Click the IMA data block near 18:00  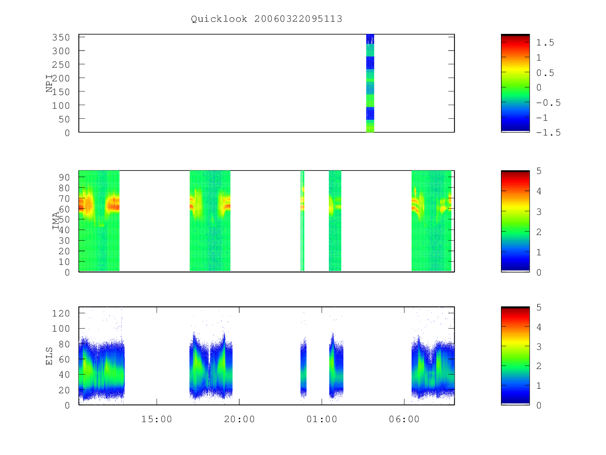click(x=210, y=221)
